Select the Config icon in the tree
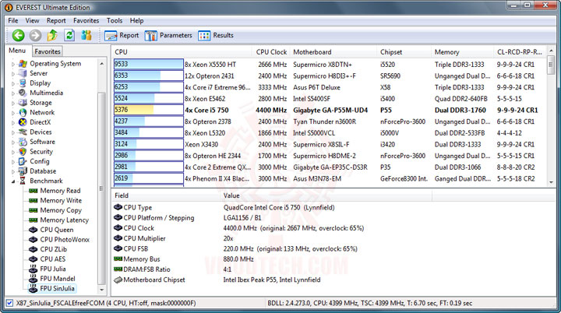The width and height of the screenshot is (561, 313). coord(23,161)
